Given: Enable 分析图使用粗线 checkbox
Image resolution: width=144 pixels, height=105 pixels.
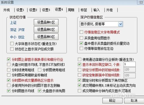Looking at the screenshot, I should click(39, 70).
